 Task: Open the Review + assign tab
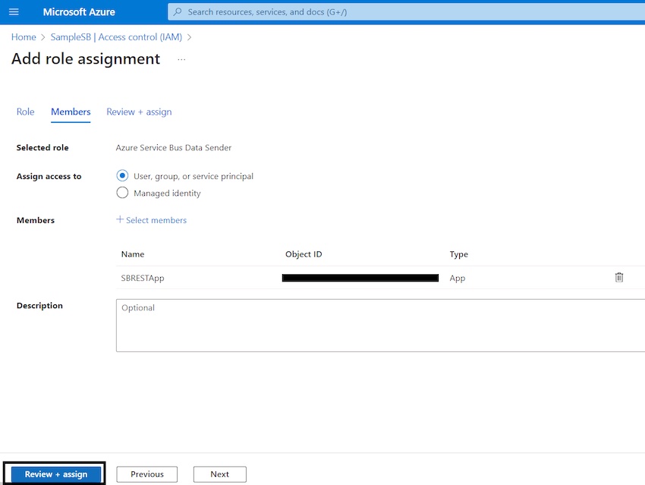[x=139, y=112]
